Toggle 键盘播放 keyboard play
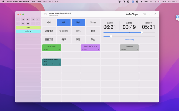Image resolution: width=179 pixels, height=111 pixels. (64, 31)
